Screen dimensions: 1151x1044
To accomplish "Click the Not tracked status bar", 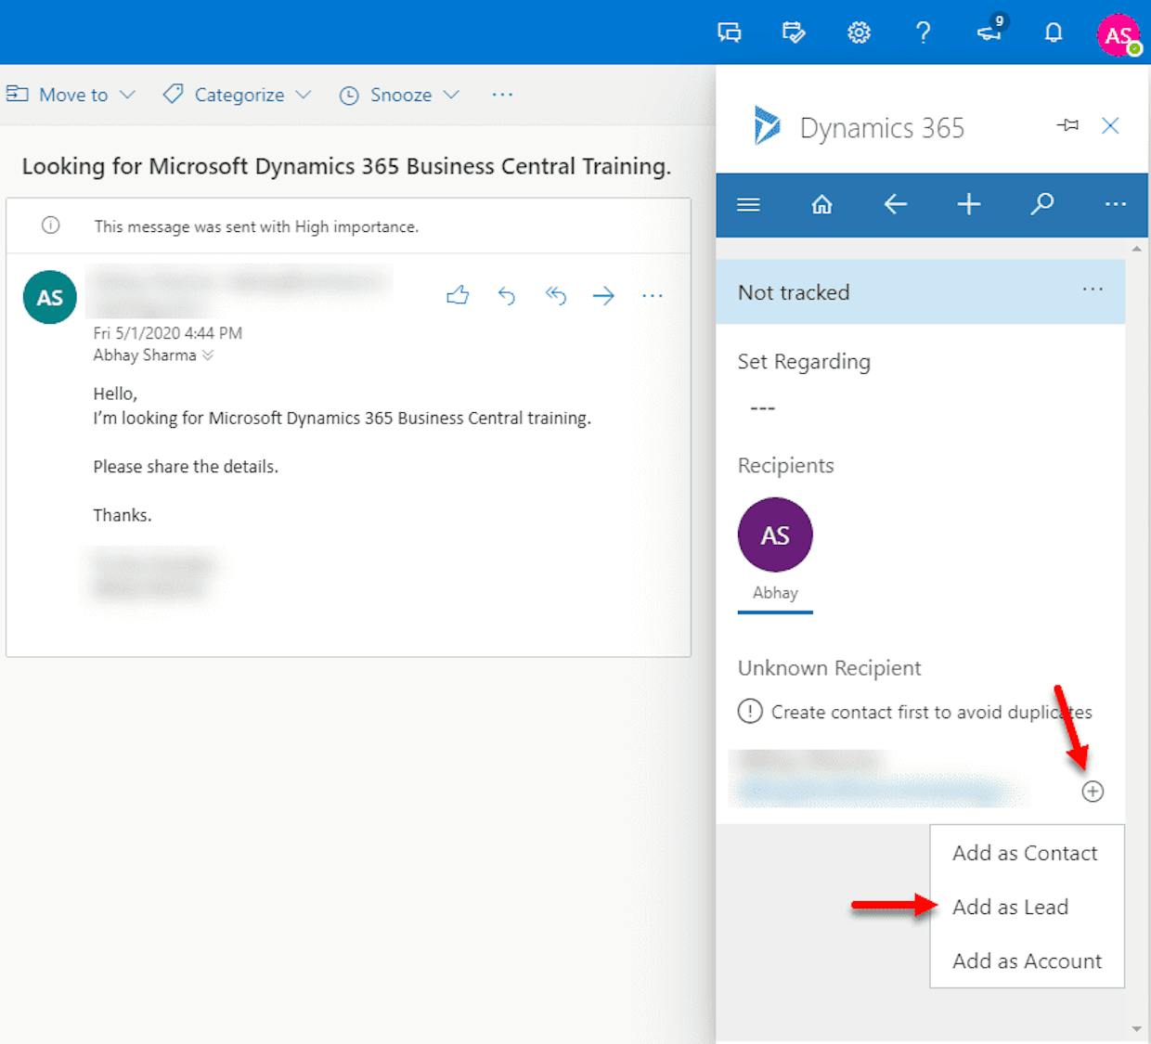I will 921,292.
